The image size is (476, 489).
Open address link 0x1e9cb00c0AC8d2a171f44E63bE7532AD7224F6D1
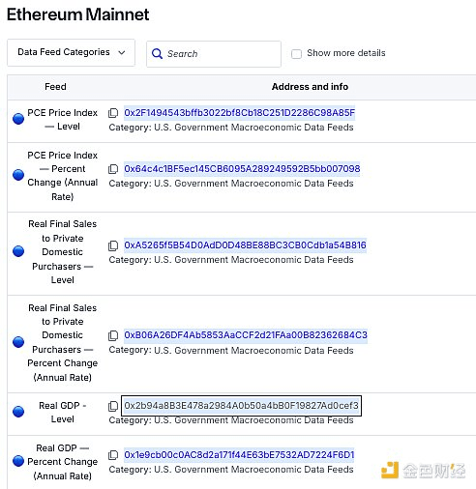click(x=239, y=455)
